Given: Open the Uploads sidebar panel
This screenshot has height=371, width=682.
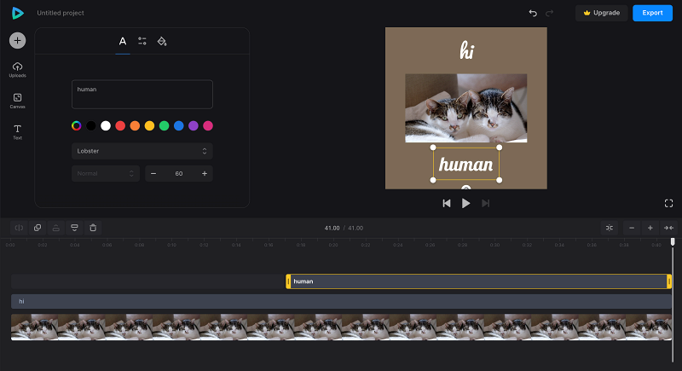Looking at the screenshot, I should [x=17, y=70].
